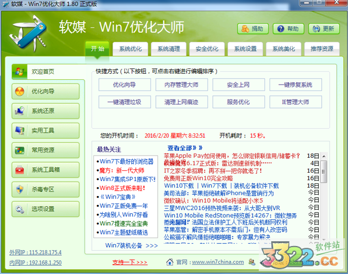Open IE管理大师 shortcut
The height and width of the screenshot is (274, 348).
296,102
